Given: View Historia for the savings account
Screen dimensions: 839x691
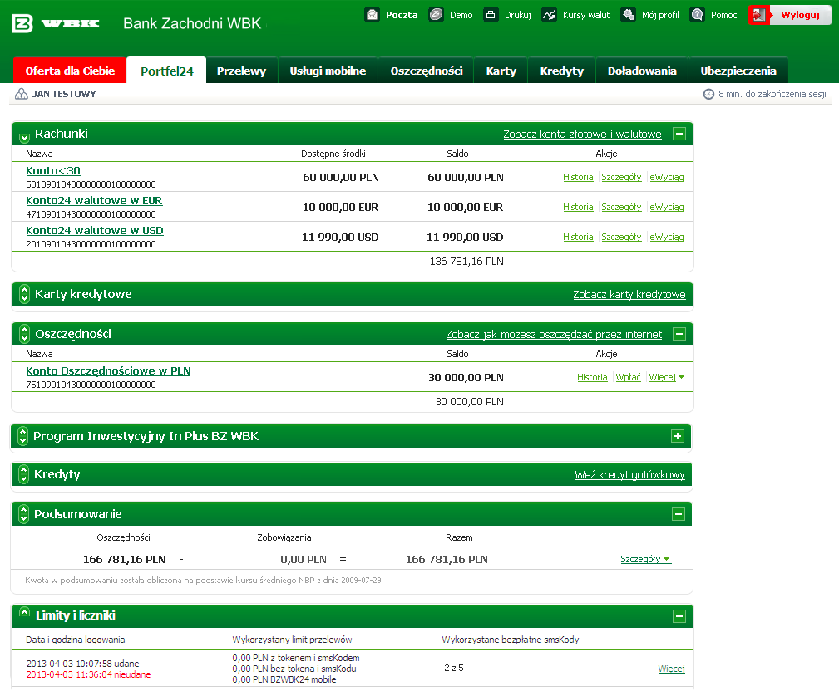Looking at the screenshot, I should coord(592,377).
